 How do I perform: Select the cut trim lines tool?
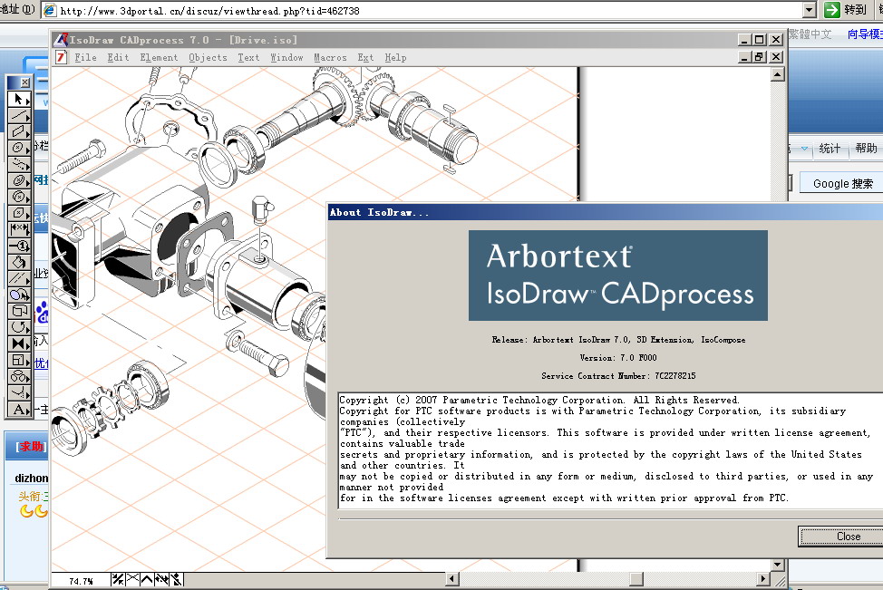[18, 393]
